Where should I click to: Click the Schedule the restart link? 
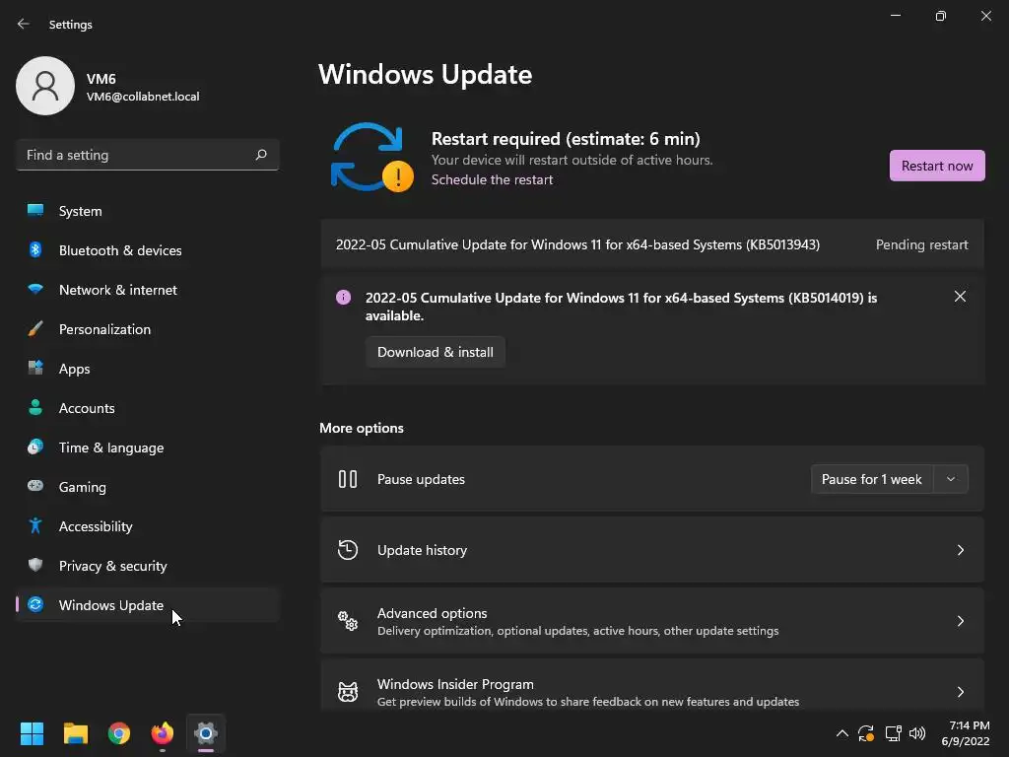pos(492,179)
